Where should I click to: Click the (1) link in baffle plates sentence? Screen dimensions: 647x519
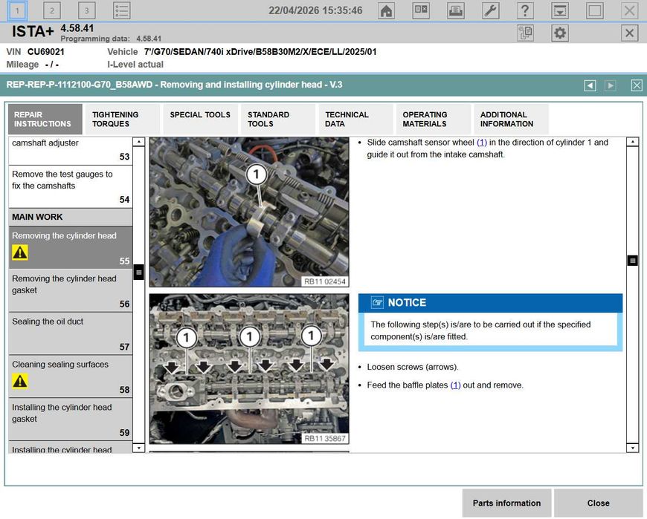[x=455, y=385]
